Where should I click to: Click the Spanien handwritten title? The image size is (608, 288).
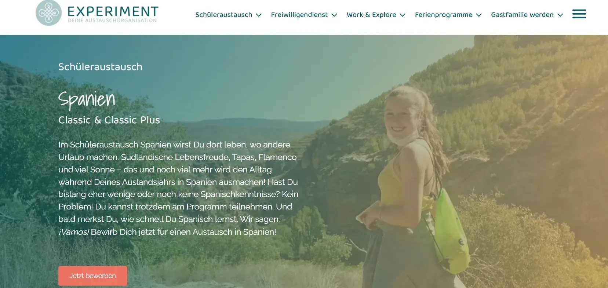(87, 99)
